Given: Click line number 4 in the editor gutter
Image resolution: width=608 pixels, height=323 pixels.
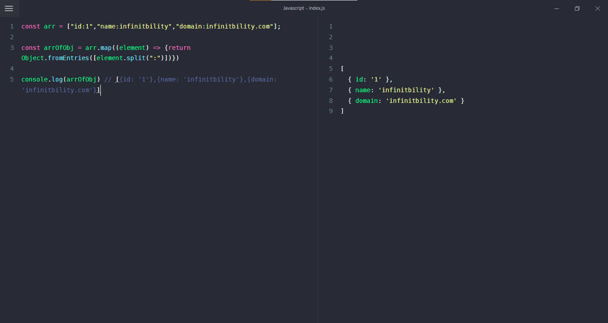Looking at the screenshot, I should [12, 69].
